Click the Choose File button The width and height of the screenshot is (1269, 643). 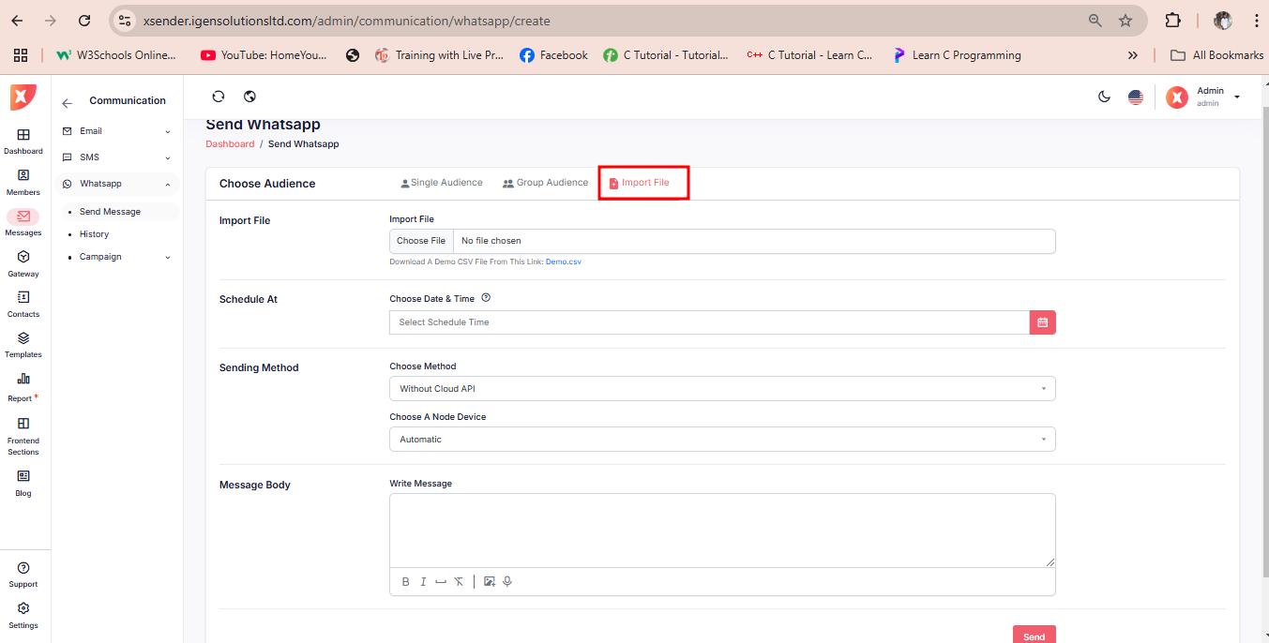pos(421,241)
